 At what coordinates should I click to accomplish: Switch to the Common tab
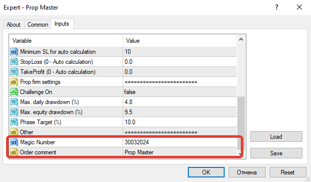tap(38, 25)
